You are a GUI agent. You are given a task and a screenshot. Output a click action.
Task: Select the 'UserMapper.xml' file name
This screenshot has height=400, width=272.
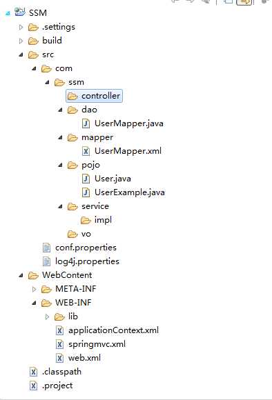[x=128, y=151]
